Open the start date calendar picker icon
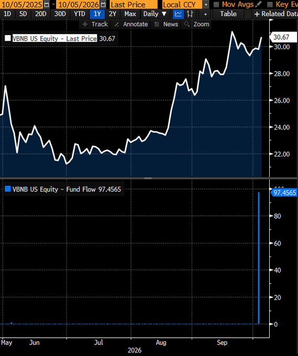This screenshot has height=356, width=298. [47, 4]
